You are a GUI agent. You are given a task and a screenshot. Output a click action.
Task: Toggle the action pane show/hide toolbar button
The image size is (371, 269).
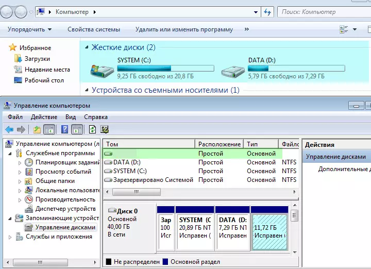[77, 129]
